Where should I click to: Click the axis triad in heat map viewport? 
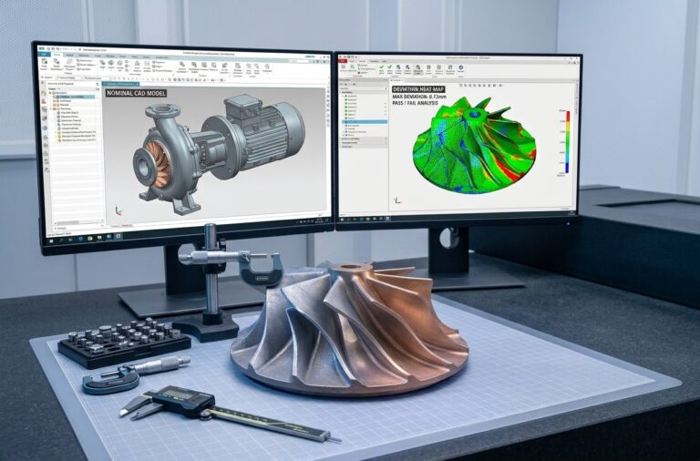(396, 201)
